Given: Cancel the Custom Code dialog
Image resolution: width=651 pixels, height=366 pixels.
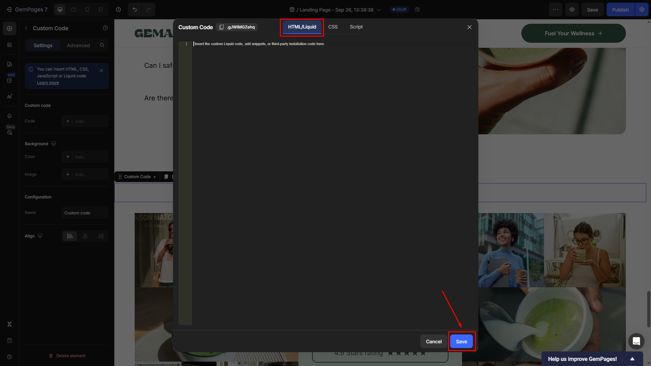Looking at the screenshot, I should (x=434, y=342).
